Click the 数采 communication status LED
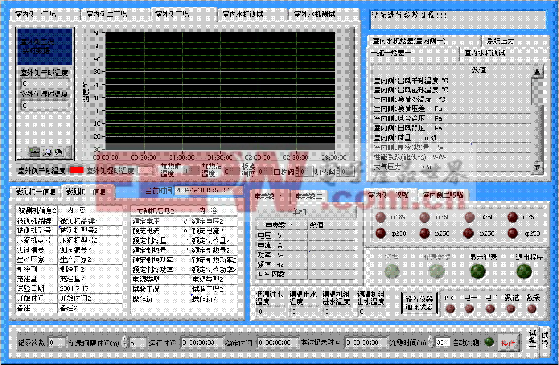Viewport: 559px width, 365px height. pyautogui.click(x=532, y=309)
